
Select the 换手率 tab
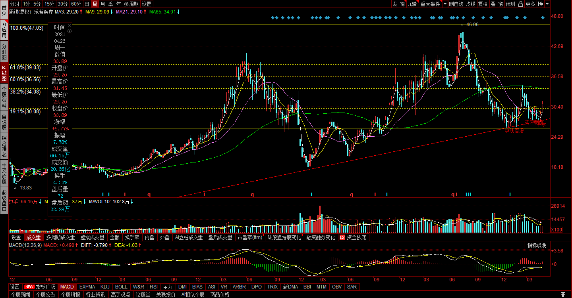click(x=132, y=237)
